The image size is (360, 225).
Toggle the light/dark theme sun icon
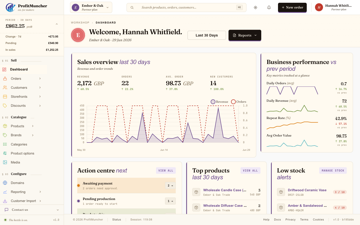pos(255,7)
